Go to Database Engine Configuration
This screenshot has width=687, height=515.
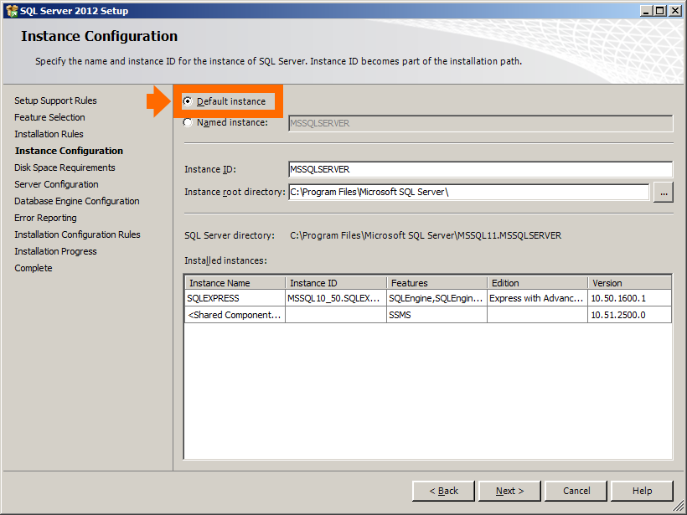pyautogui.click(x=76, y=201)
